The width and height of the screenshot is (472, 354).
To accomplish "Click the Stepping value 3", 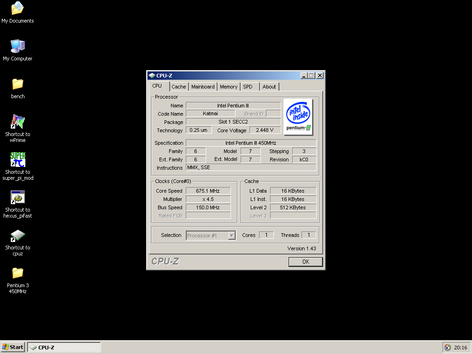I will pos(304,151).
